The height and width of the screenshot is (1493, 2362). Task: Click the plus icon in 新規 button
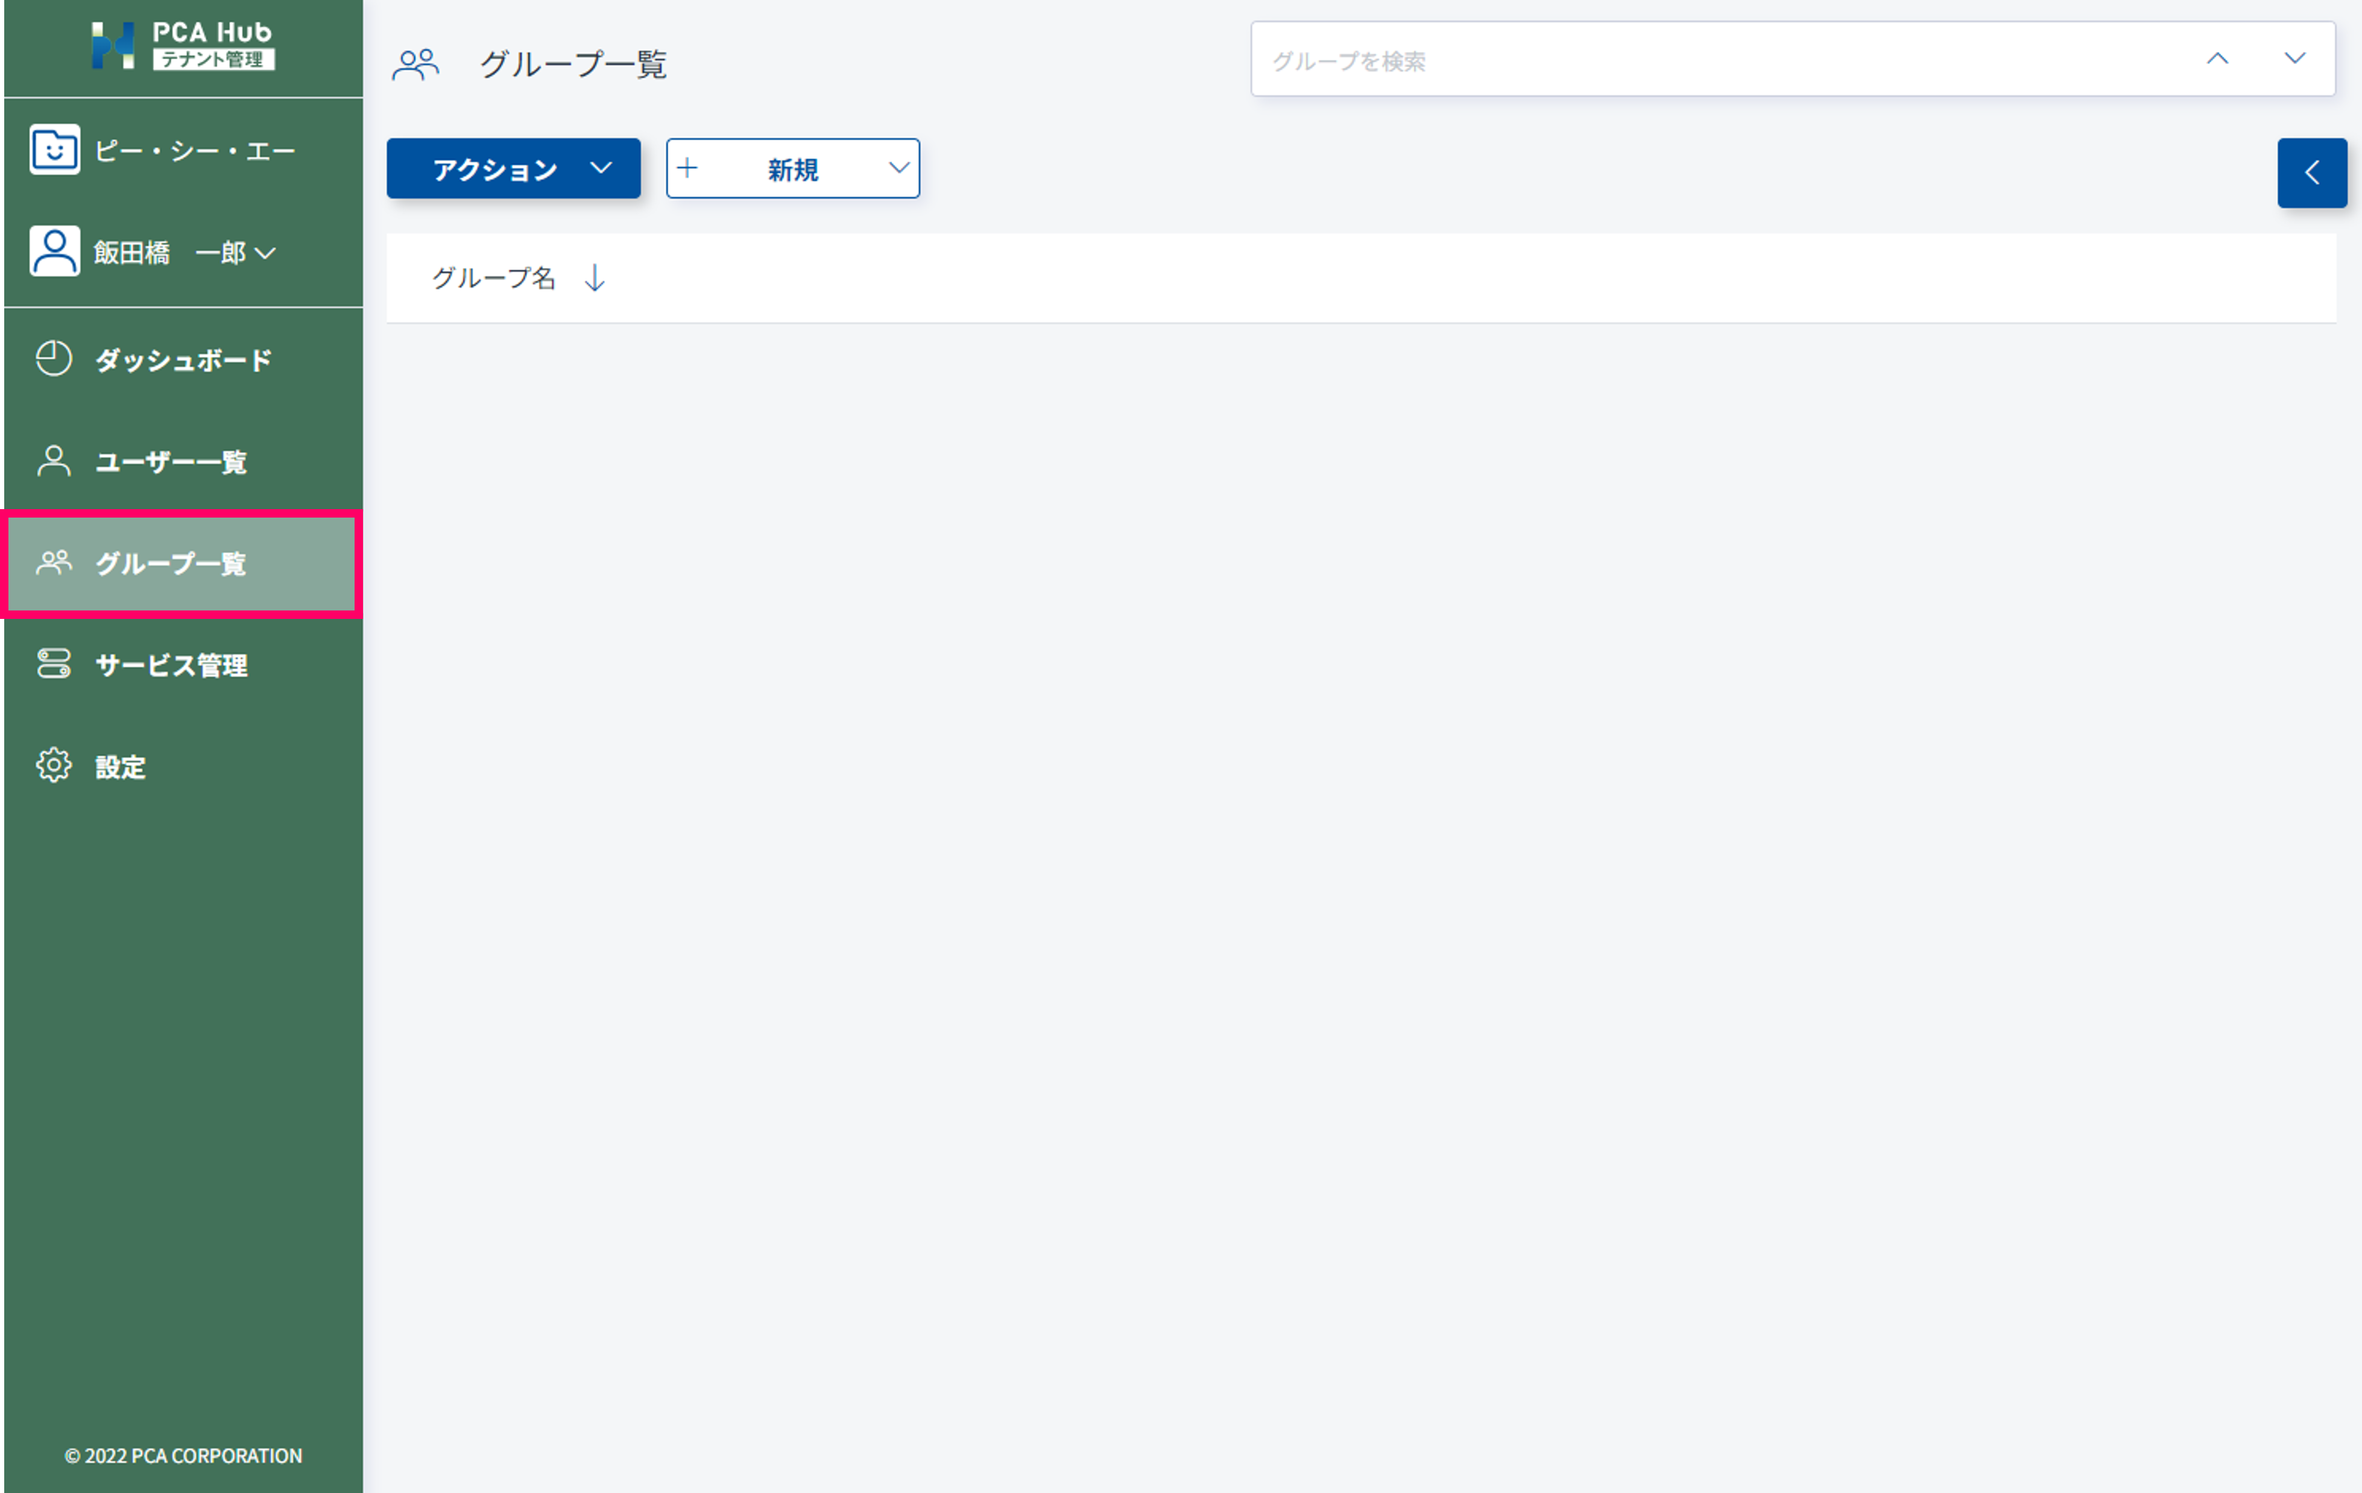point(687,169)
